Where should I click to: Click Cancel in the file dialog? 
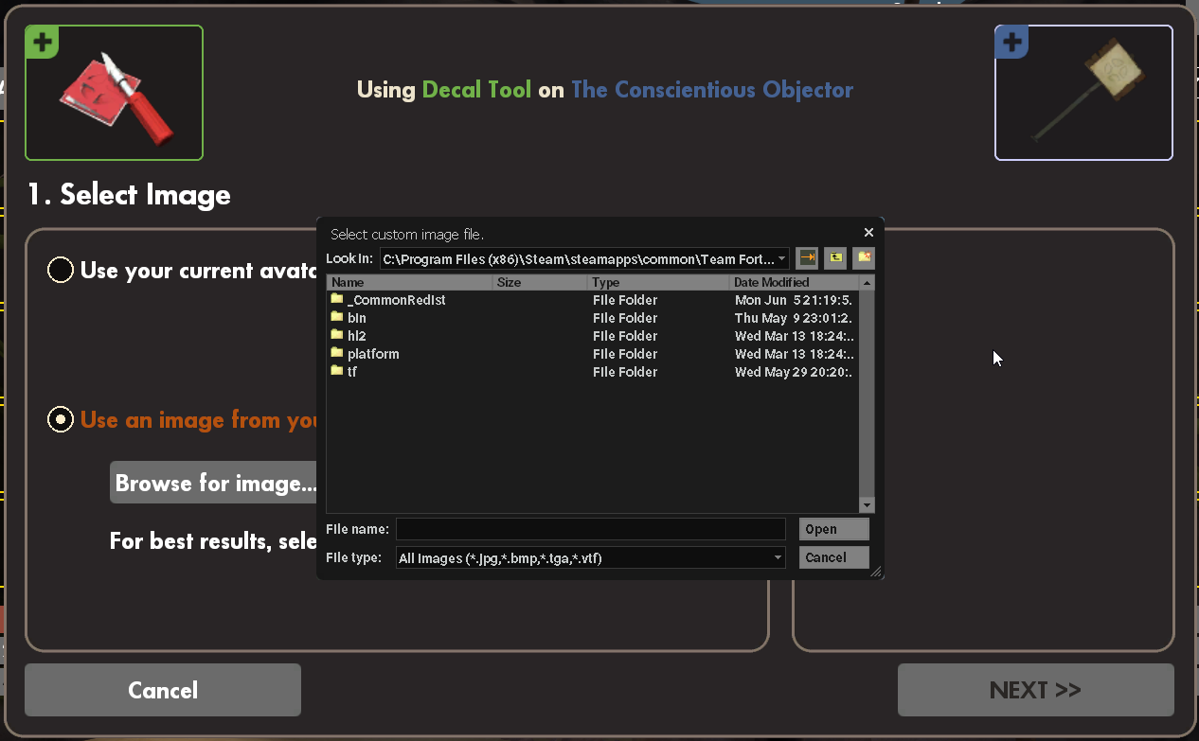click(x=833, y=557)
